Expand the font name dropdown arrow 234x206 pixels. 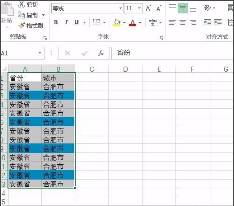121,8
